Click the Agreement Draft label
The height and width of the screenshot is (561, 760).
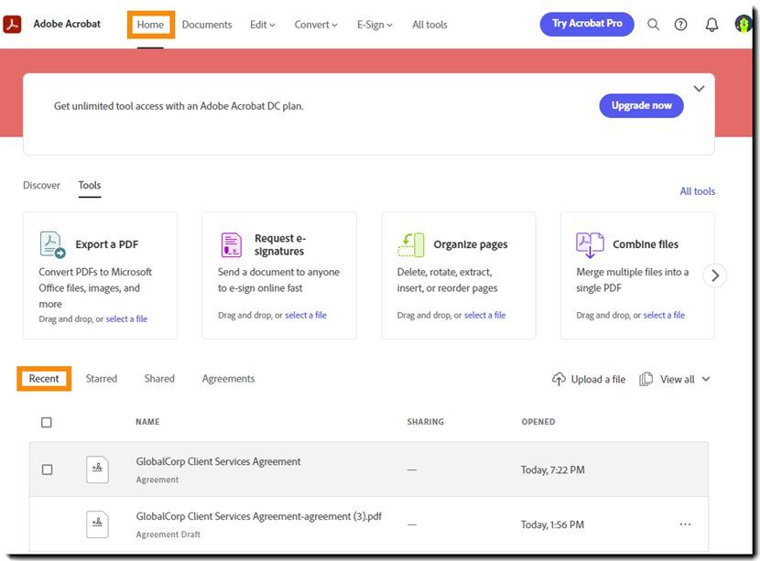point(168,534)
